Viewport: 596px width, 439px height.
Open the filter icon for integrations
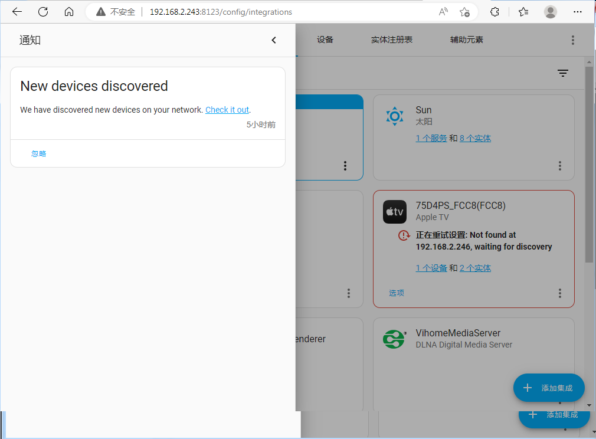pos(563,73)
